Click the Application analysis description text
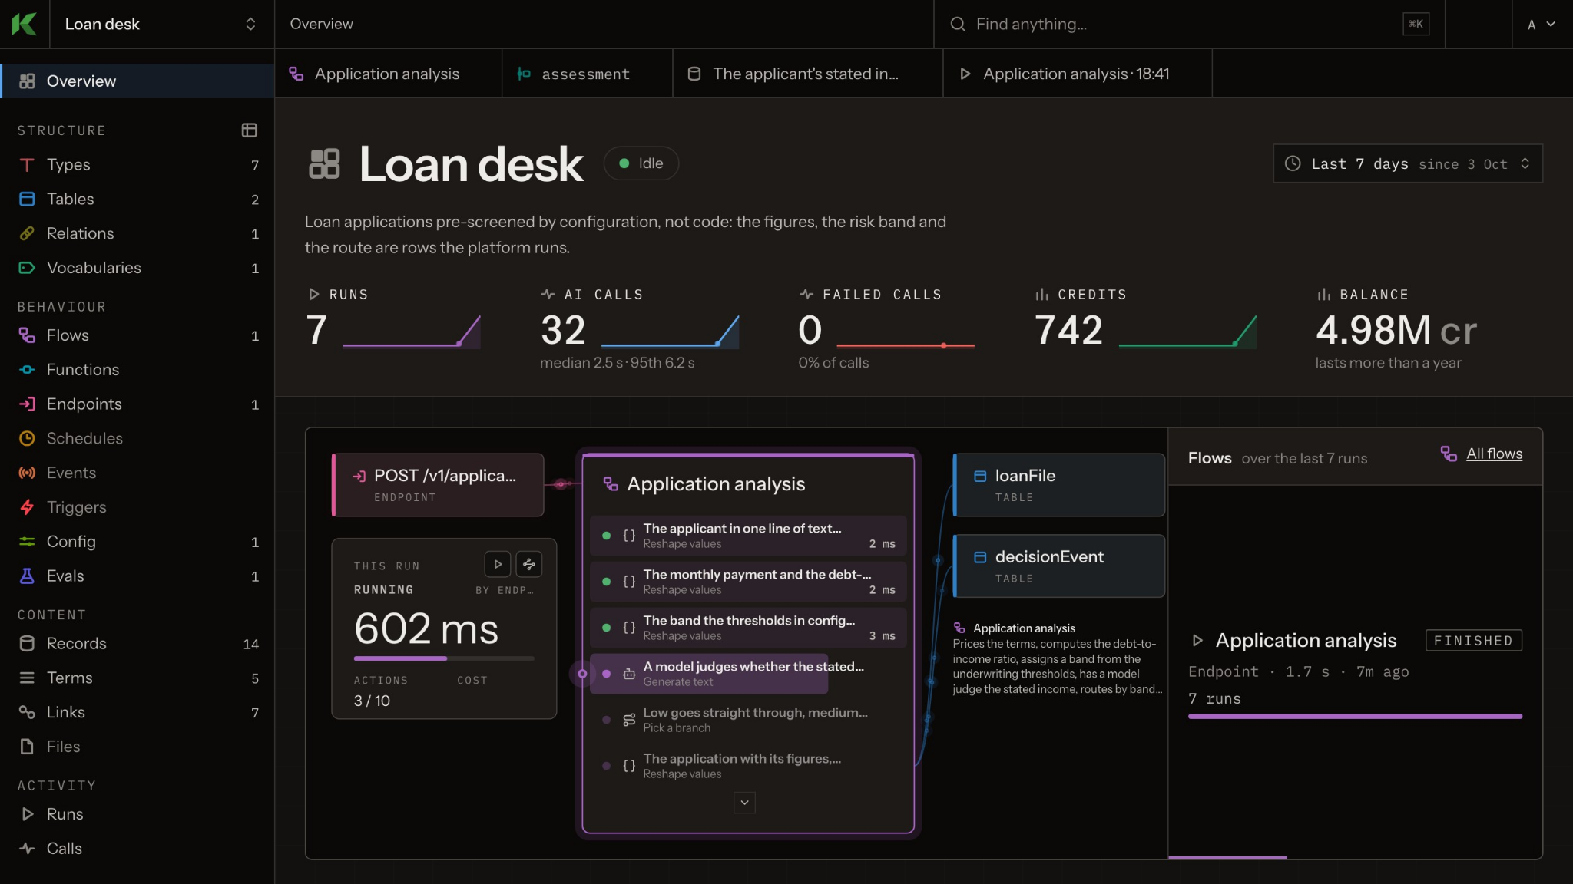 tap(1057, 666)
